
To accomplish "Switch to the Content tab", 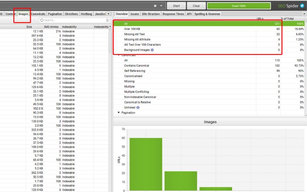I will tap(10, 14).
